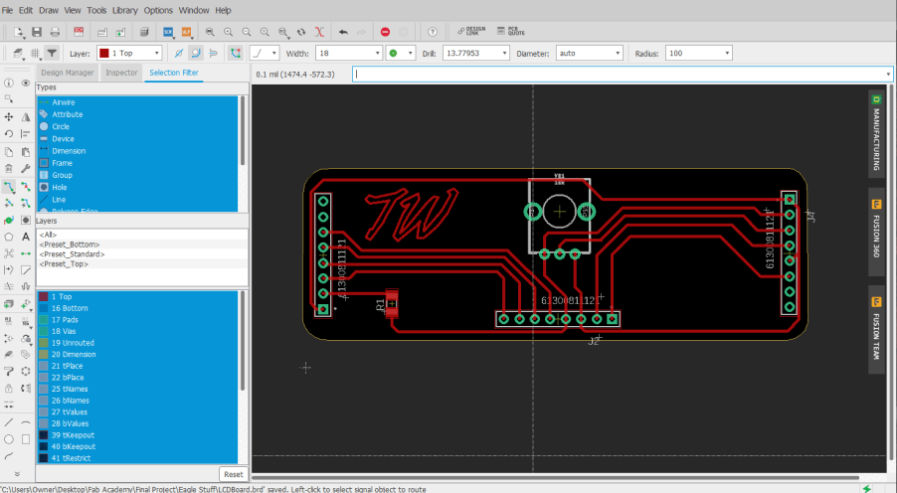Click the Save icon in the toolbar
This screenshot has width=897, height=493.
pyautogui.click(x=37, y=32)
